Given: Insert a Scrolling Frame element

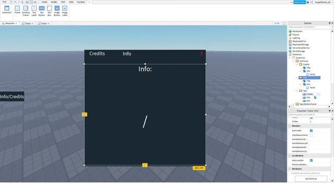Looking at the screenshot, I should tap(26, 10).
